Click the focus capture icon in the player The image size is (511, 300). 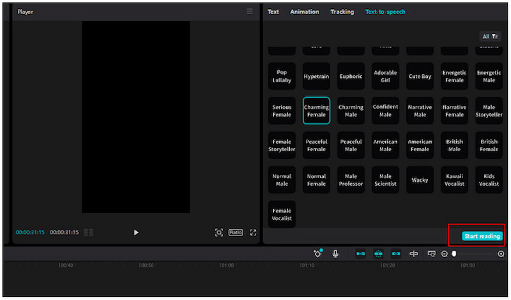219,232
